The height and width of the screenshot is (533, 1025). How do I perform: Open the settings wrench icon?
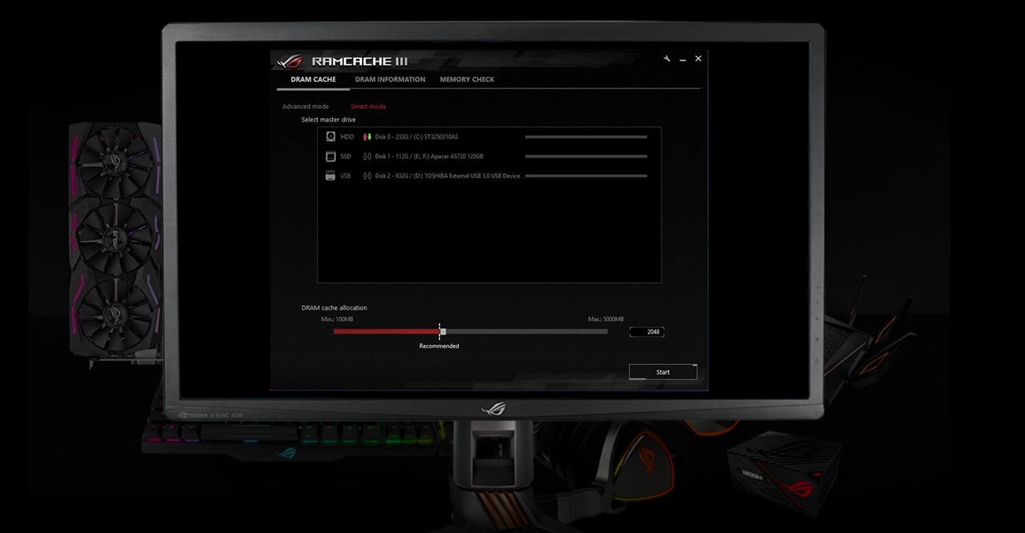click(x=667, y=58)
